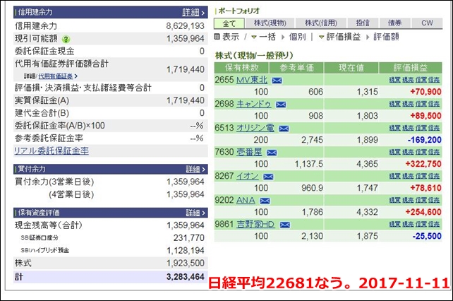Open the green help icon next to 現引可能額
This screenshot has width=453, height=301.
pyautogui.click(x=66, y=39)
